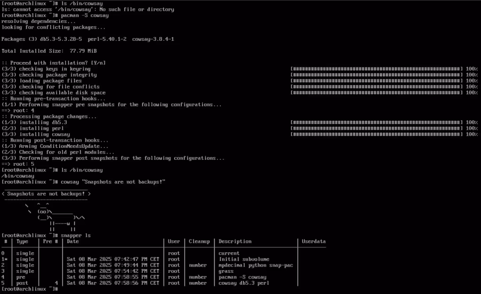
Task: Select the package name 'db5.3-5.3.28-5'
Action: (61, 39)
